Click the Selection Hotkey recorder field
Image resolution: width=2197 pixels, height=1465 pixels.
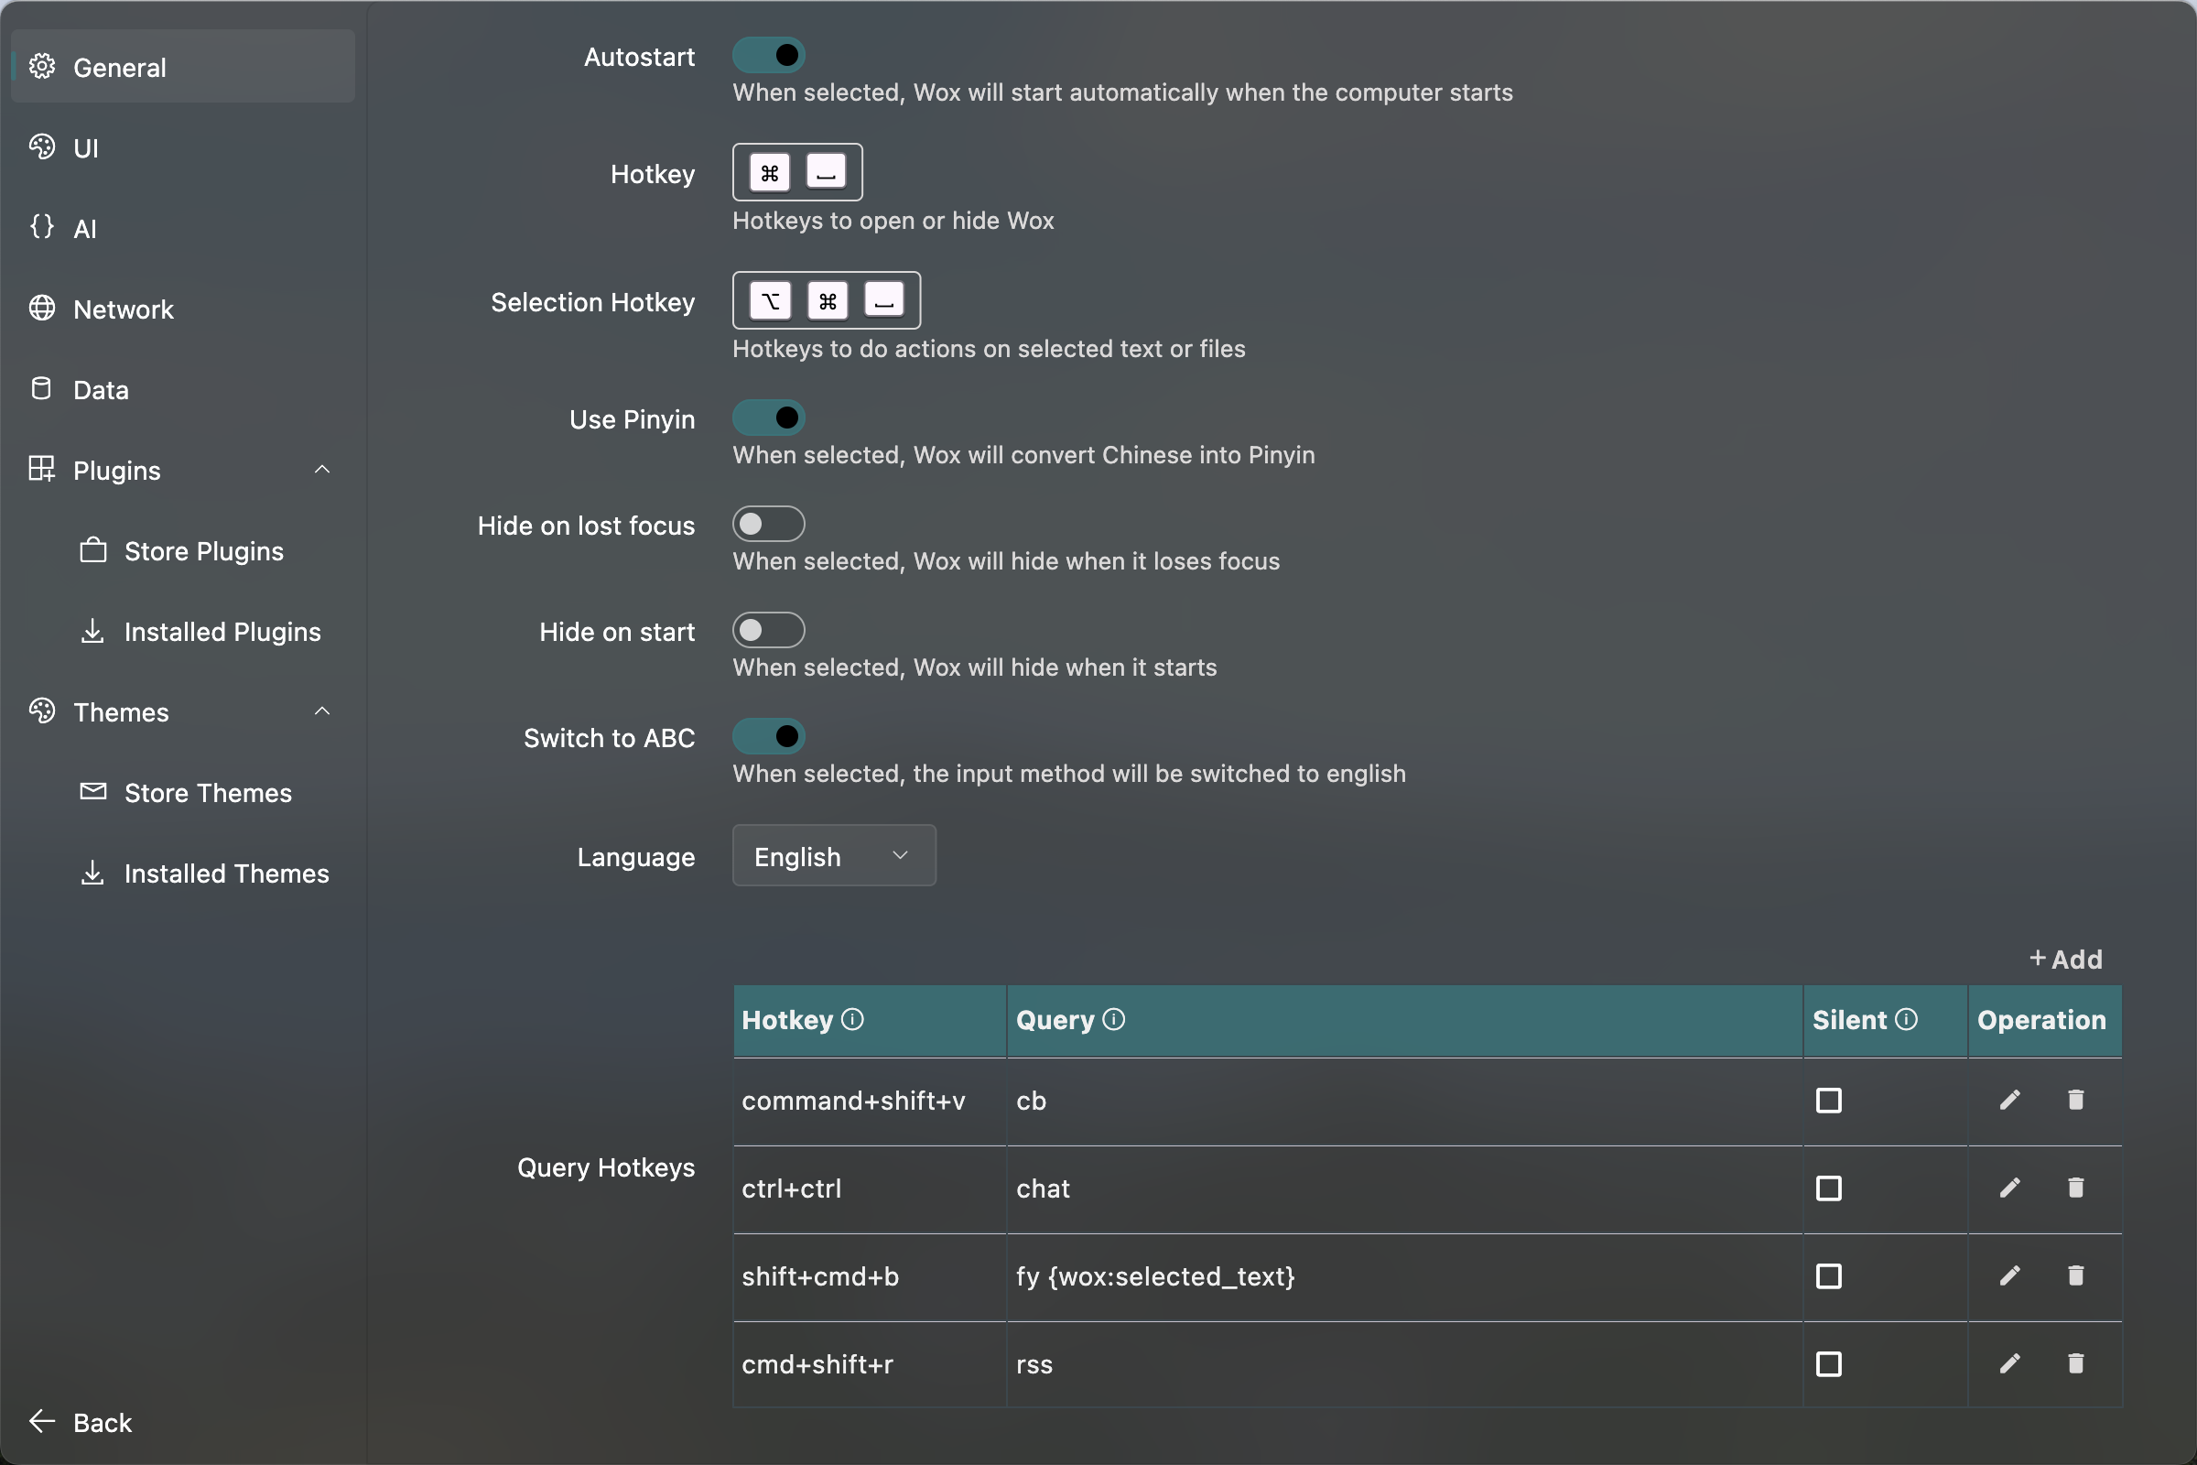pyautogui.click(x=826, y=301)
